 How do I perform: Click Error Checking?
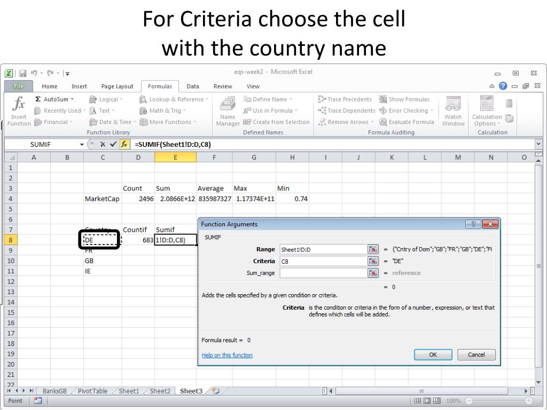(407, 111)
